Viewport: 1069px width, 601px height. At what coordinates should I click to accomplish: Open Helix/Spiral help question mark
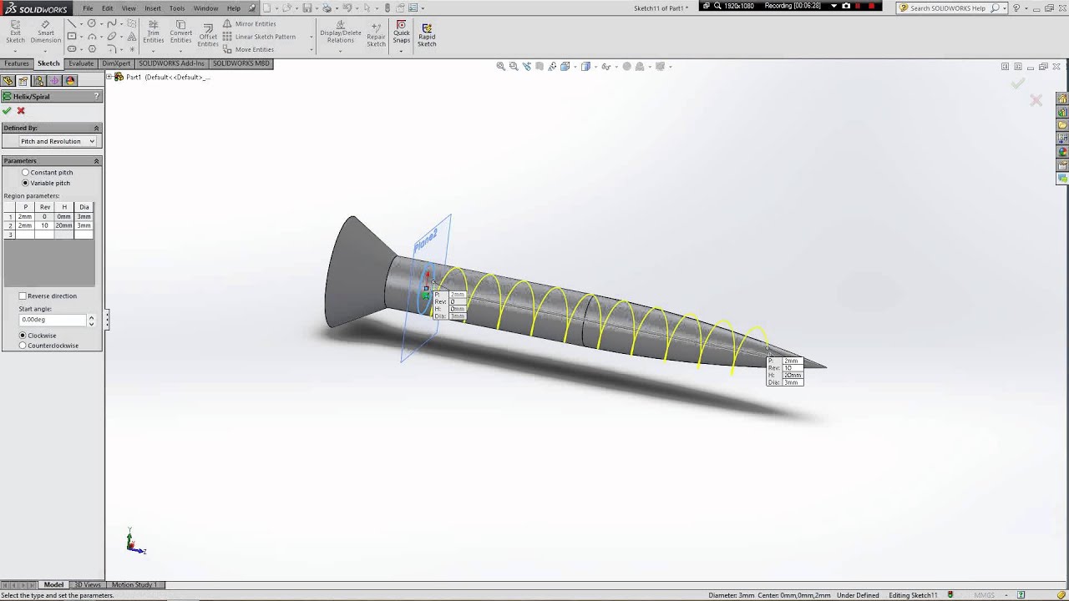pyautogui.click(x=97, y=97)
